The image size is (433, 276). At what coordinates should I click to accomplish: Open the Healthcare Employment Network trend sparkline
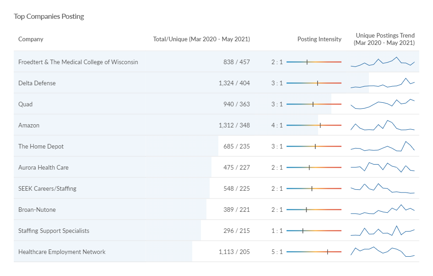pos(383,252)
